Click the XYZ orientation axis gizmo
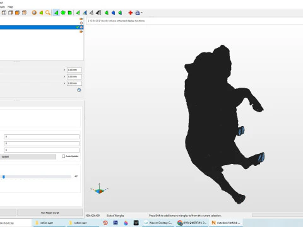 pos(99,189)
